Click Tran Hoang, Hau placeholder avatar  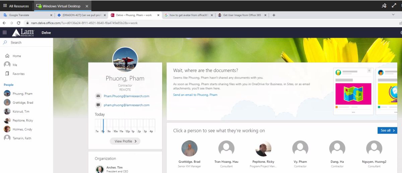click(x=226, y=148)
